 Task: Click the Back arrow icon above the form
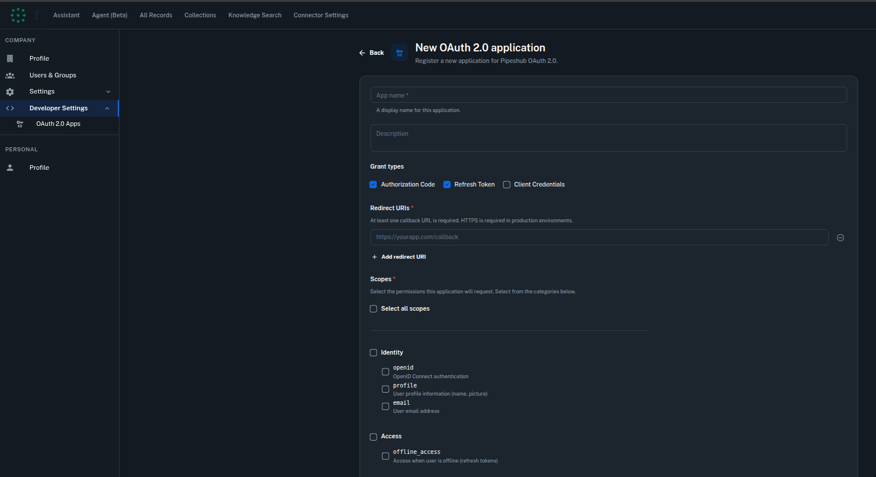[362, 53]
